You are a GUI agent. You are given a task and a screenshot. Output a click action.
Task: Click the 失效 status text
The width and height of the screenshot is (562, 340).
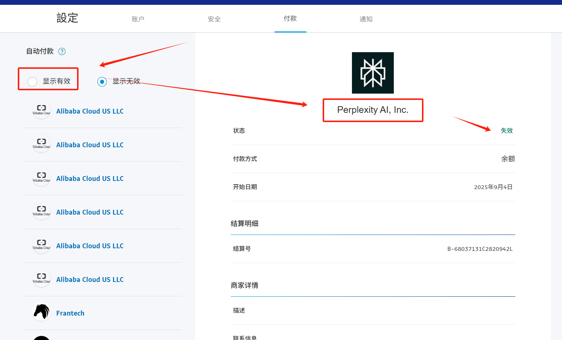tap(507, 130)
